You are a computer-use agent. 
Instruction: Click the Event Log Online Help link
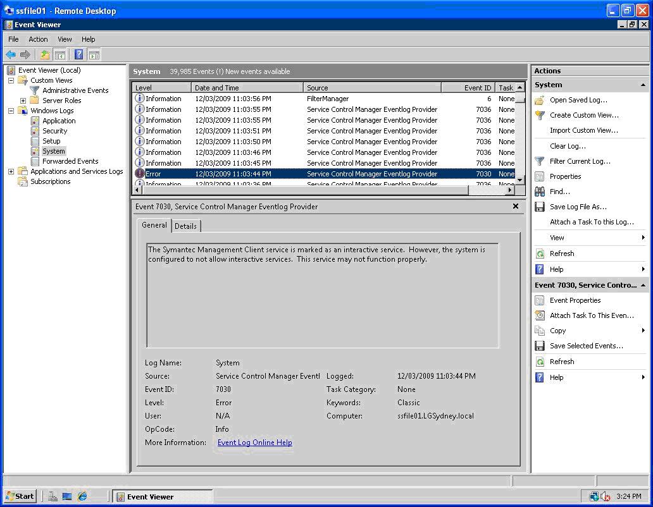tap(254, 443)
